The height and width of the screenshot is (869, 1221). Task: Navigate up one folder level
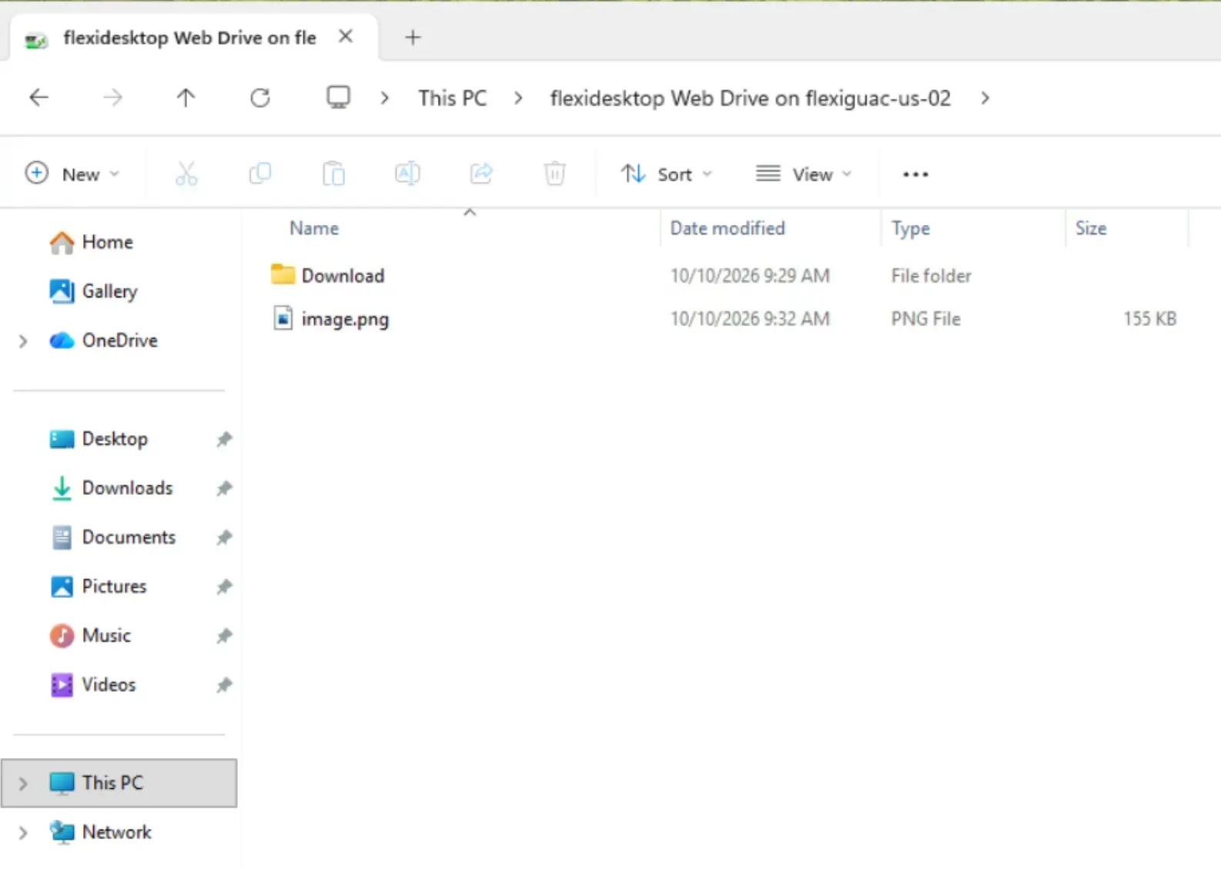tap(186, 98)
